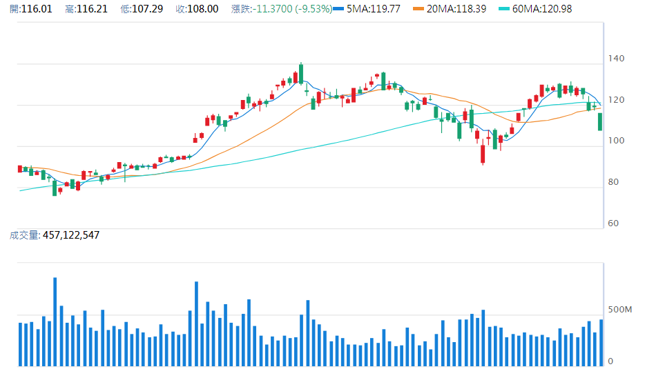Viewport: 645px width, 369px height.
Task: Click the volume figure 457,122,547
Action: pyautogui.click(x=71, y=235)
